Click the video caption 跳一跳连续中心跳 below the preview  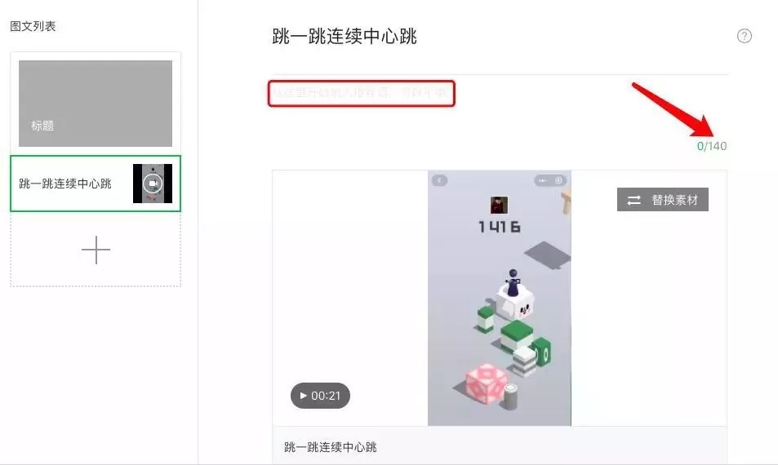(331, 447)
